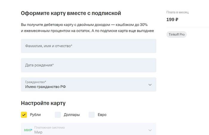Viewport: 209px width, 135px height.
Task: Click the "Настройте карту" section heading
Action: 43,103
